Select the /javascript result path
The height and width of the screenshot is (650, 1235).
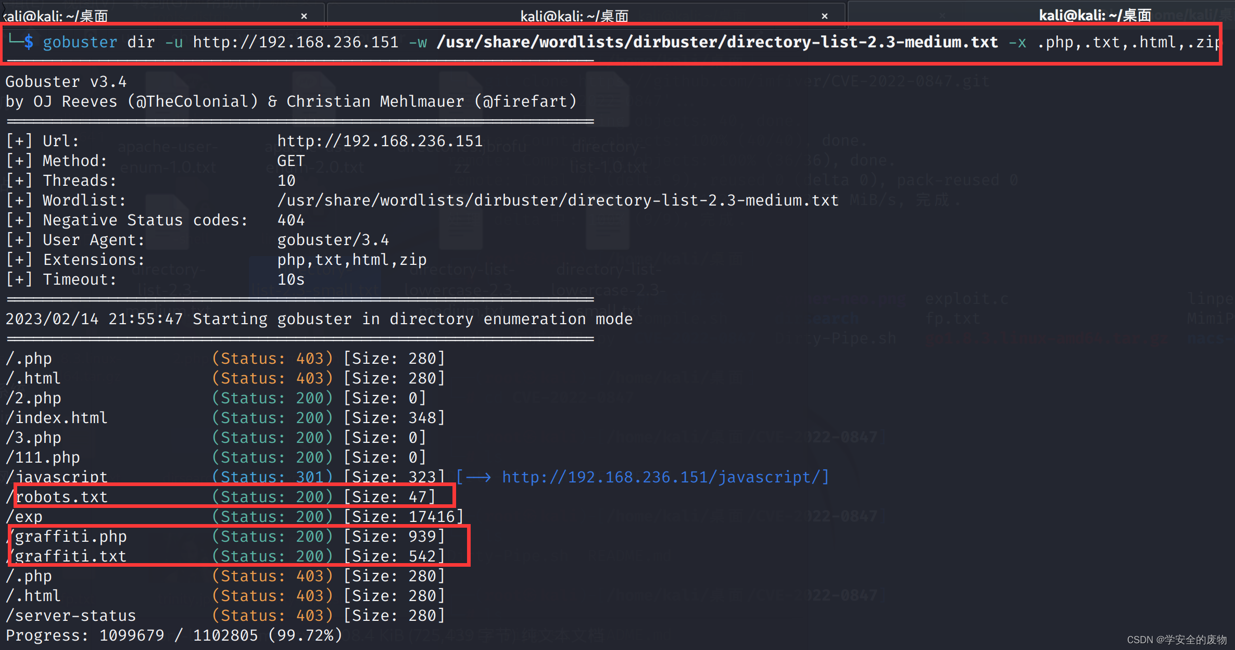pos(56,477)
